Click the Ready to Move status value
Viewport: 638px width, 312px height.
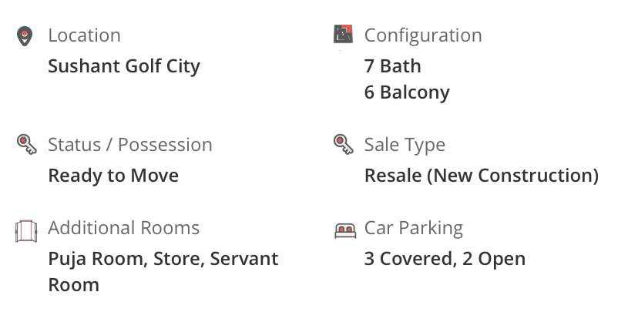tap(113, 176)
